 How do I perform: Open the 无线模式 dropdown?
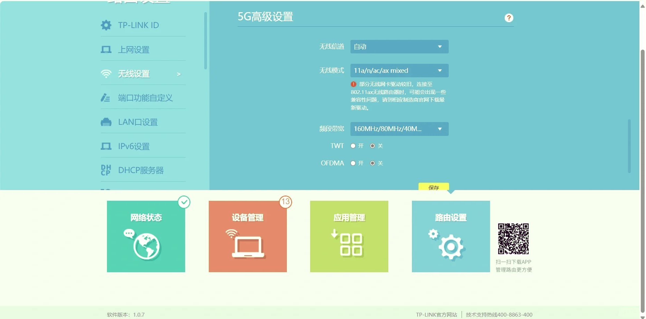pos(399,70)
